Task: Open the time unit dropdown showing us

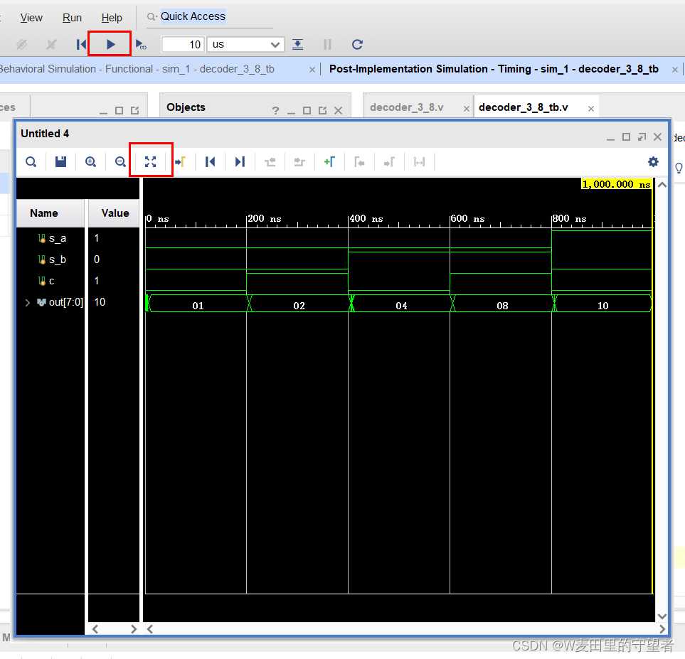Action: click(x=245, y=45)
